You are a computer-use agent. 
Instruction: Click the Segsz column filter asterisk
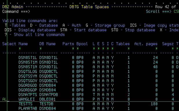click(x=173, y=49)
